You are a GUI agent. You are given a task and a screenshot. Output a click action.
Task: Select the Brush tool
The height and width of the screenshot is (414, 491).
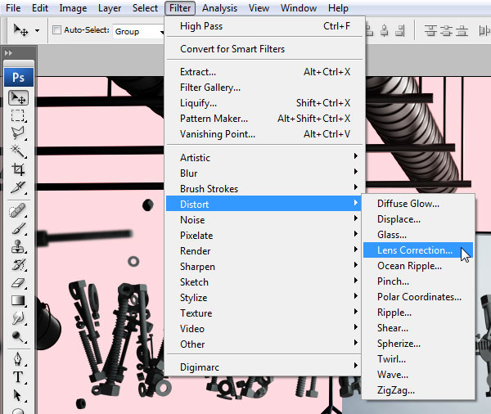[19, 228]
